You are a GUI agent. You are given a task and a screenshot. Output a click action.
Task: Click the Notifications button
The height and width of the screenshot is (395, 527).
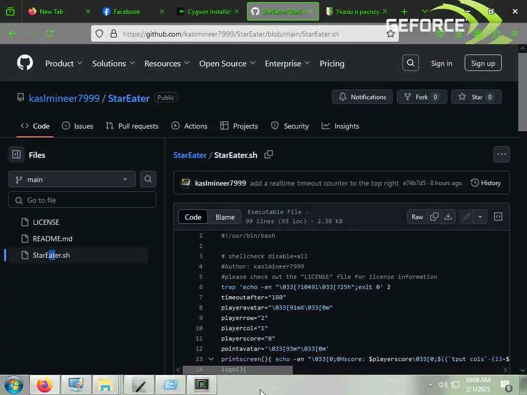362,97
